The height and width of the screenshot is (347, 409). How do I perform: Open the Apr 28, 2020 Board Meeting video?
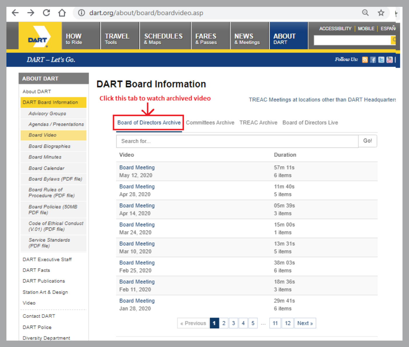coord(137,187)
